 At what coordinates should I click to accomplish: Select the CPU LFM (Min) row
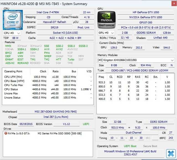point(48,77)
